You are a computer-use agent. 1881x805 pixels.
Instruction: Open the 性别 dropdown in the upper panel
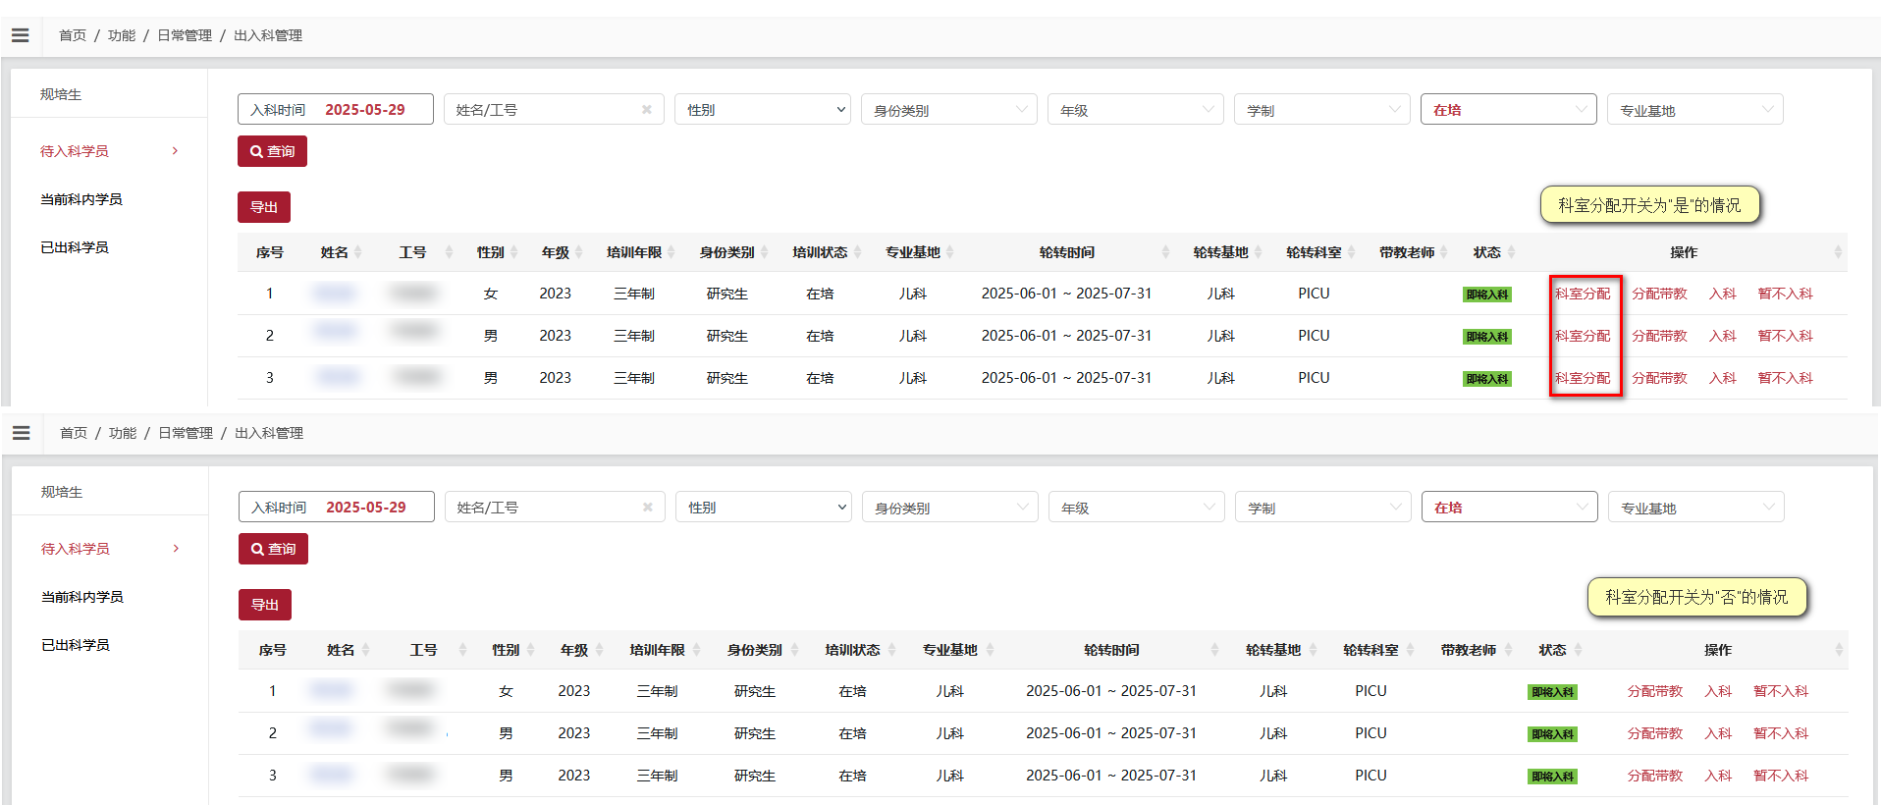(763, 110)
